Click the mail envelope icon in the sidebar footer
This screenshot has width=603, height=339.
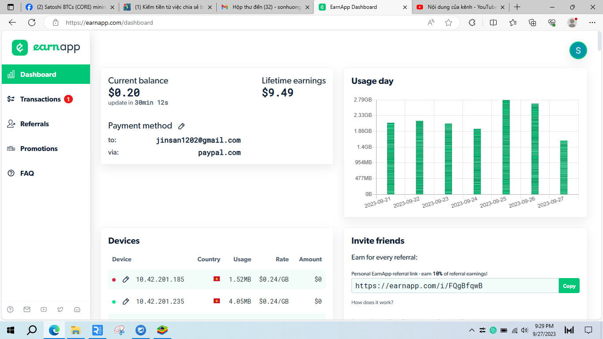pyautogui.click(x=27, y=309)
